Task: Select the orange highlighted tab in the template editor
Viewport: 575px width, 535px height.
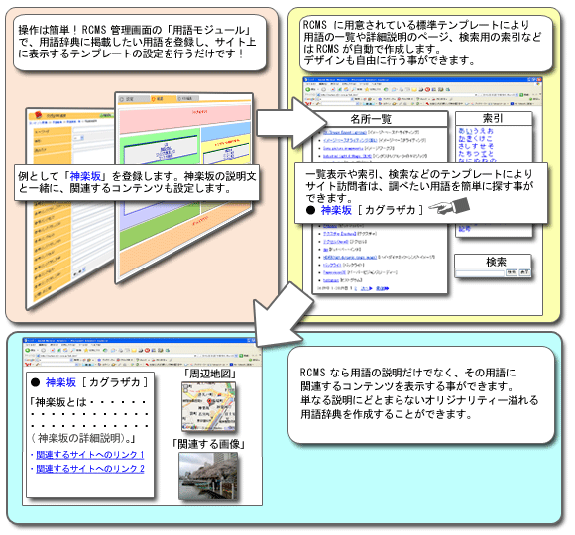Action: (x=163, y=99)
